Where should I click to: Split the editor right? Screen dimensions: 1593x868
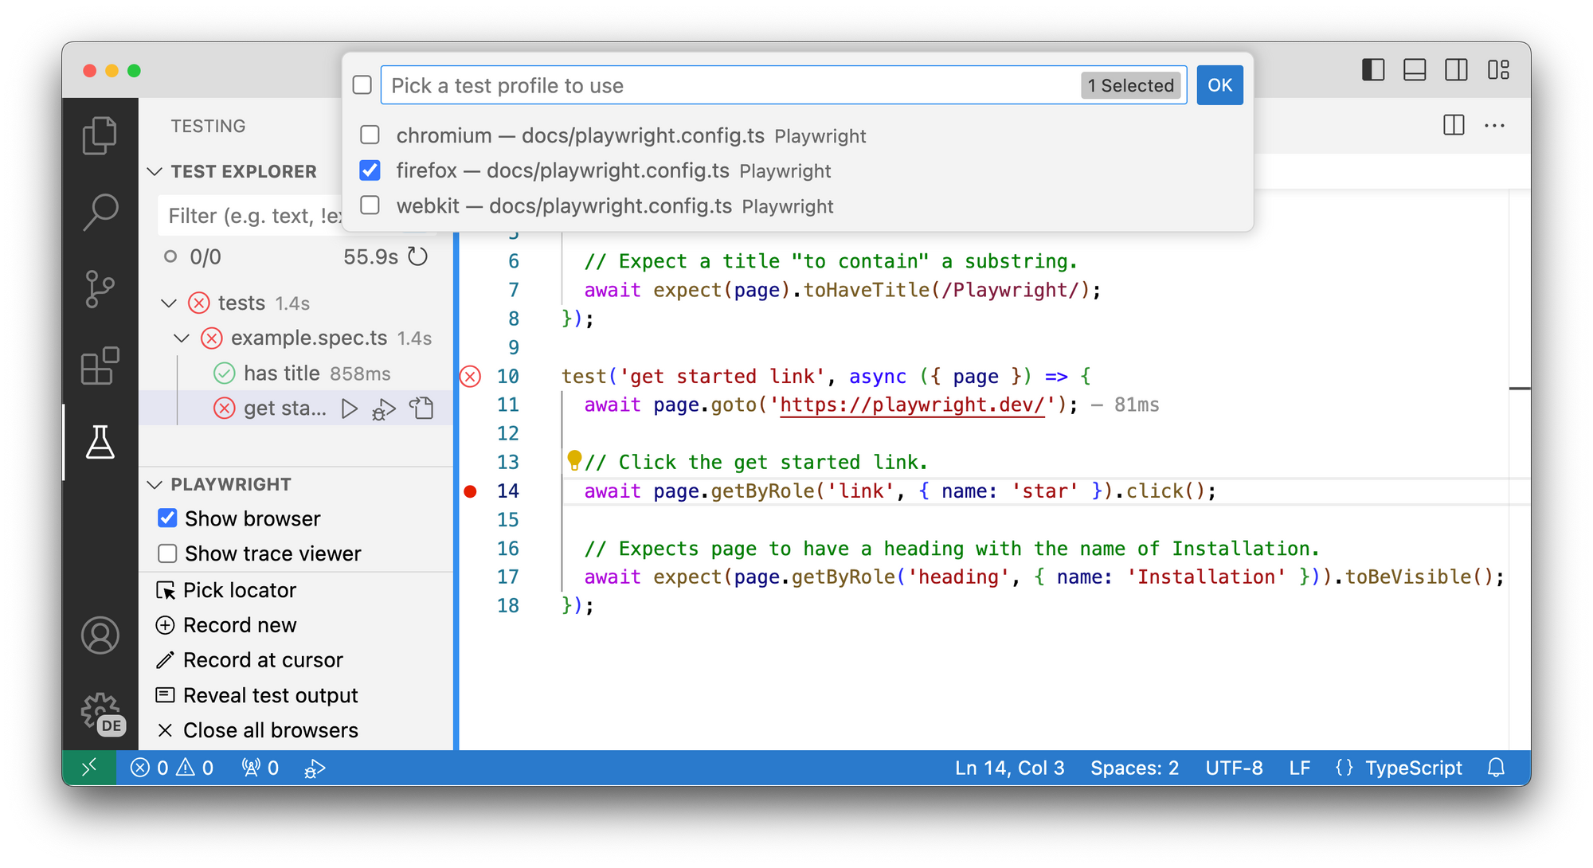[1454, 125]
